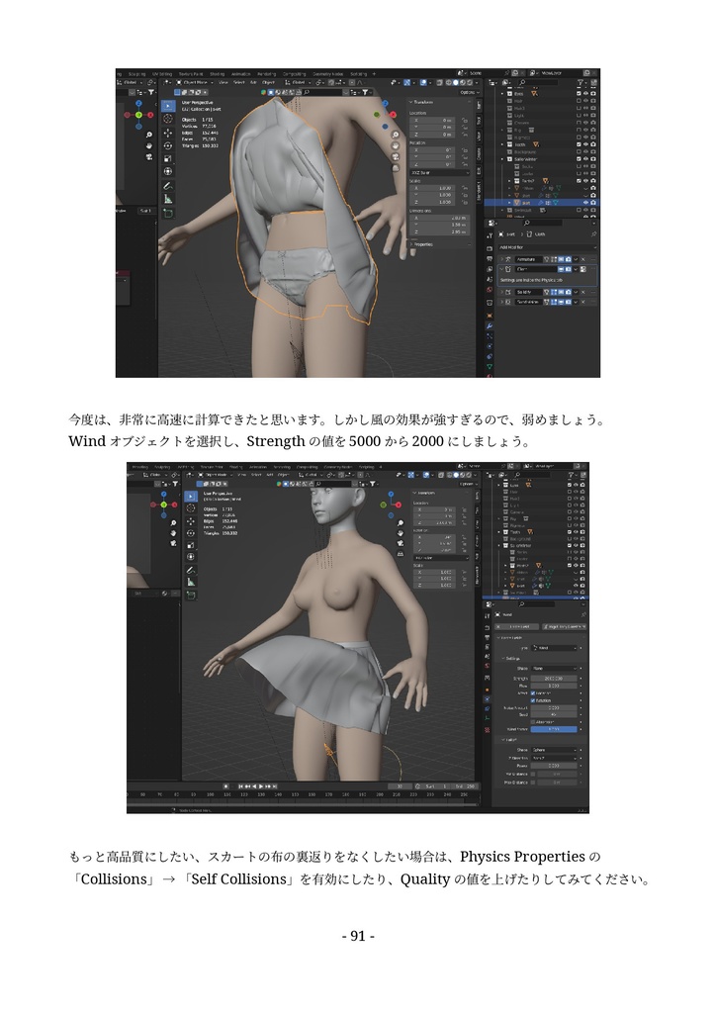Switch to the Sculpting workspace tab in upper screenshot

point(136,73)
